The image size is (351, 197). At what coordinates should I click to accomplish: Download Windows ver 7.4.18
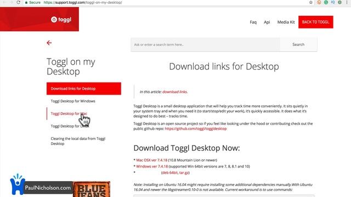(x=152, y=166)
